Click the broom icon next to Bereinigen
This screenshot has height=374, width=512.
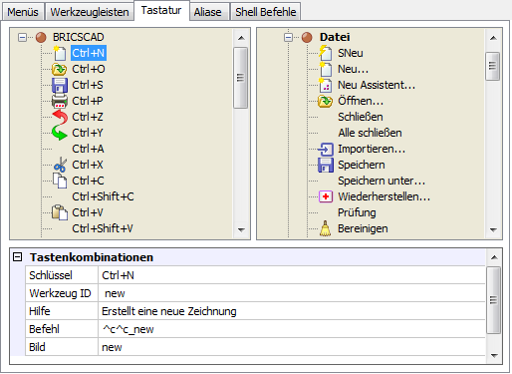[x=325, y=228]
